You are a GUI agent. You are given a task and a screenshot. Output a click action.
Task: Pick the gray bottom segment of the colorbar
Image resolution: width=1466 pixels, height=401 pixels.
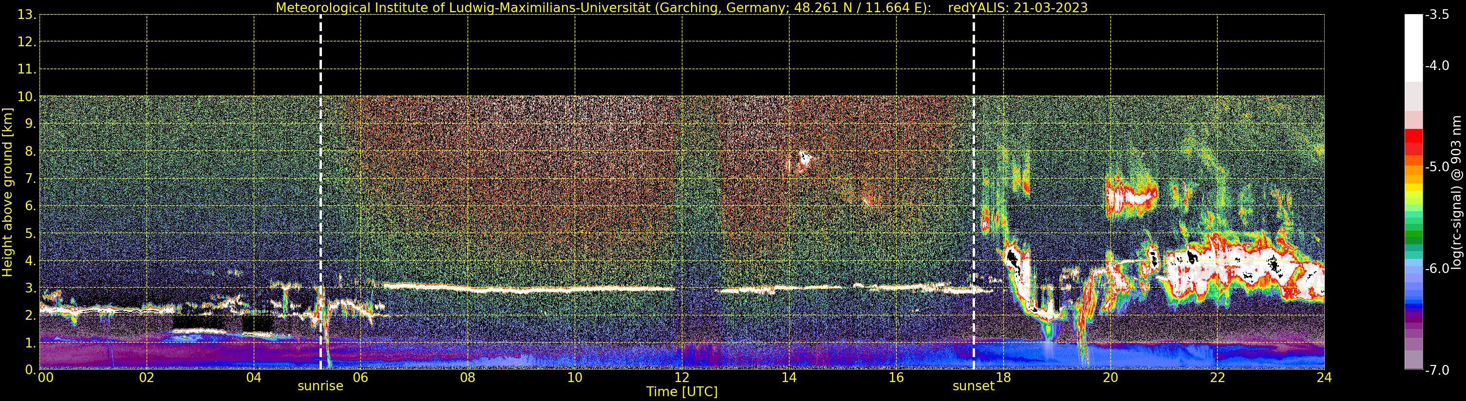(1413, 360)
